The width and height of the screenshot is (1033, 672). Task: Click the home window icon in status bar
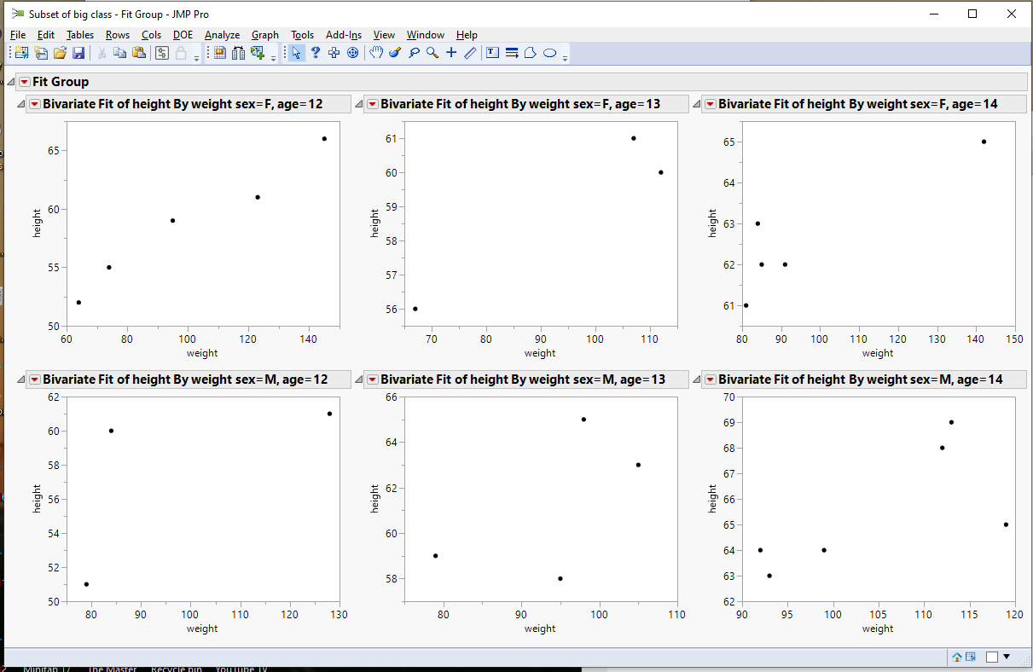[956, 657]
